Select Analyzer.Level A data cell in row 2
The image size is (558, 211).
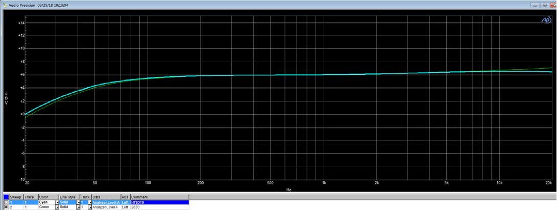coord(106,207)
